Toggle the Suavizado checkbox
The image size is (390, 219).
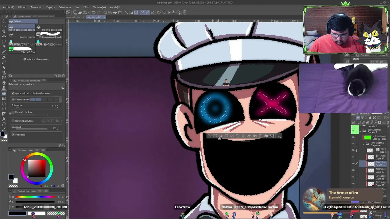[x=13, y=134]
